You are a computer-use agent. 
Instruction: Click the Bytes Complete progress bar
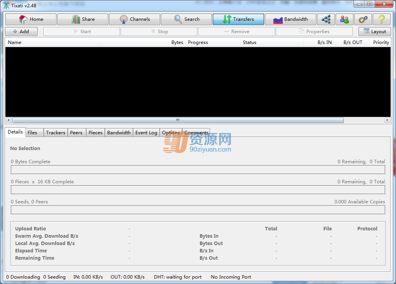coord(198,170)
